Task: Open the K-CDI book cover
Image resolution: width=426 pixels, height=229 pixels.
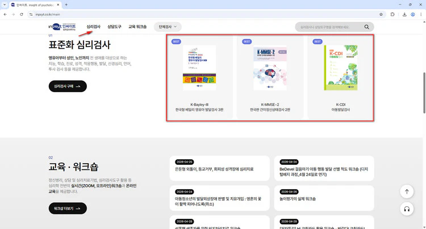Action: point(341,68)
